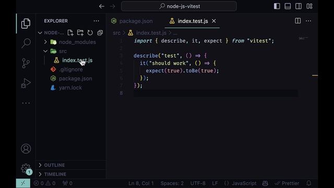Open Copilot status icon in status bar

265,183
